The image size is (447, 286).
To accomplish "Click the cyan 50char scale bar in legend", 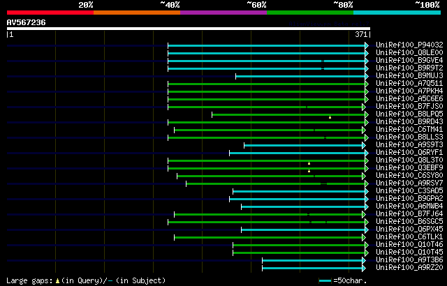I will (325, 281).
